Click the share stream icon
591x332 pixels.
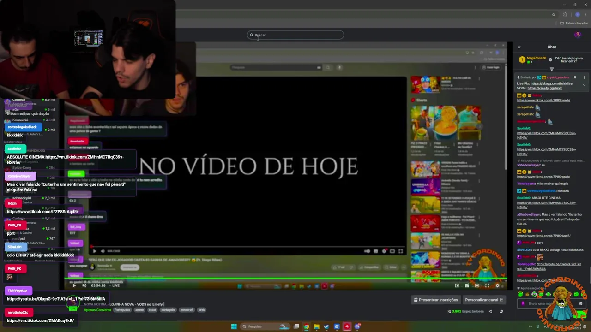(490, 311)
